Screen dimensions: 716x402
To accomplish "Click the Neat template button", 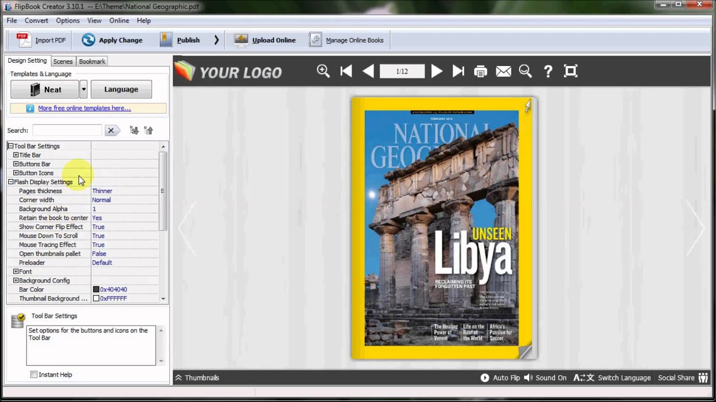I will (45, 89).
